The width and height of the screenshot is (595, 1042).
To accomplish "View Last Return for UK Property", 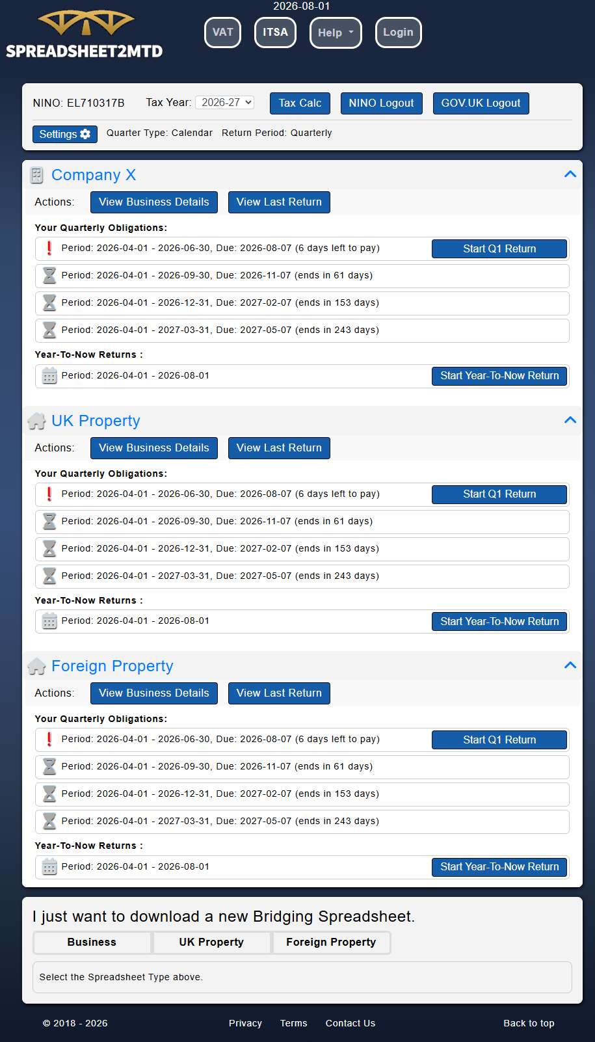I will pos(279,448).
